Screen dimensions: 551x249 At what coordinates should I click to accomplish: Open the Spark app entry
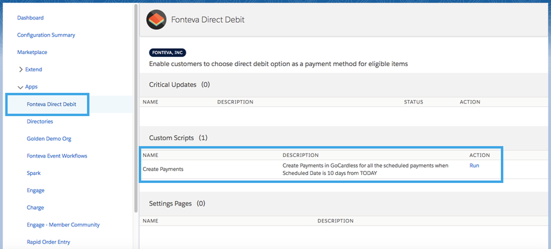tap(34, 173)
